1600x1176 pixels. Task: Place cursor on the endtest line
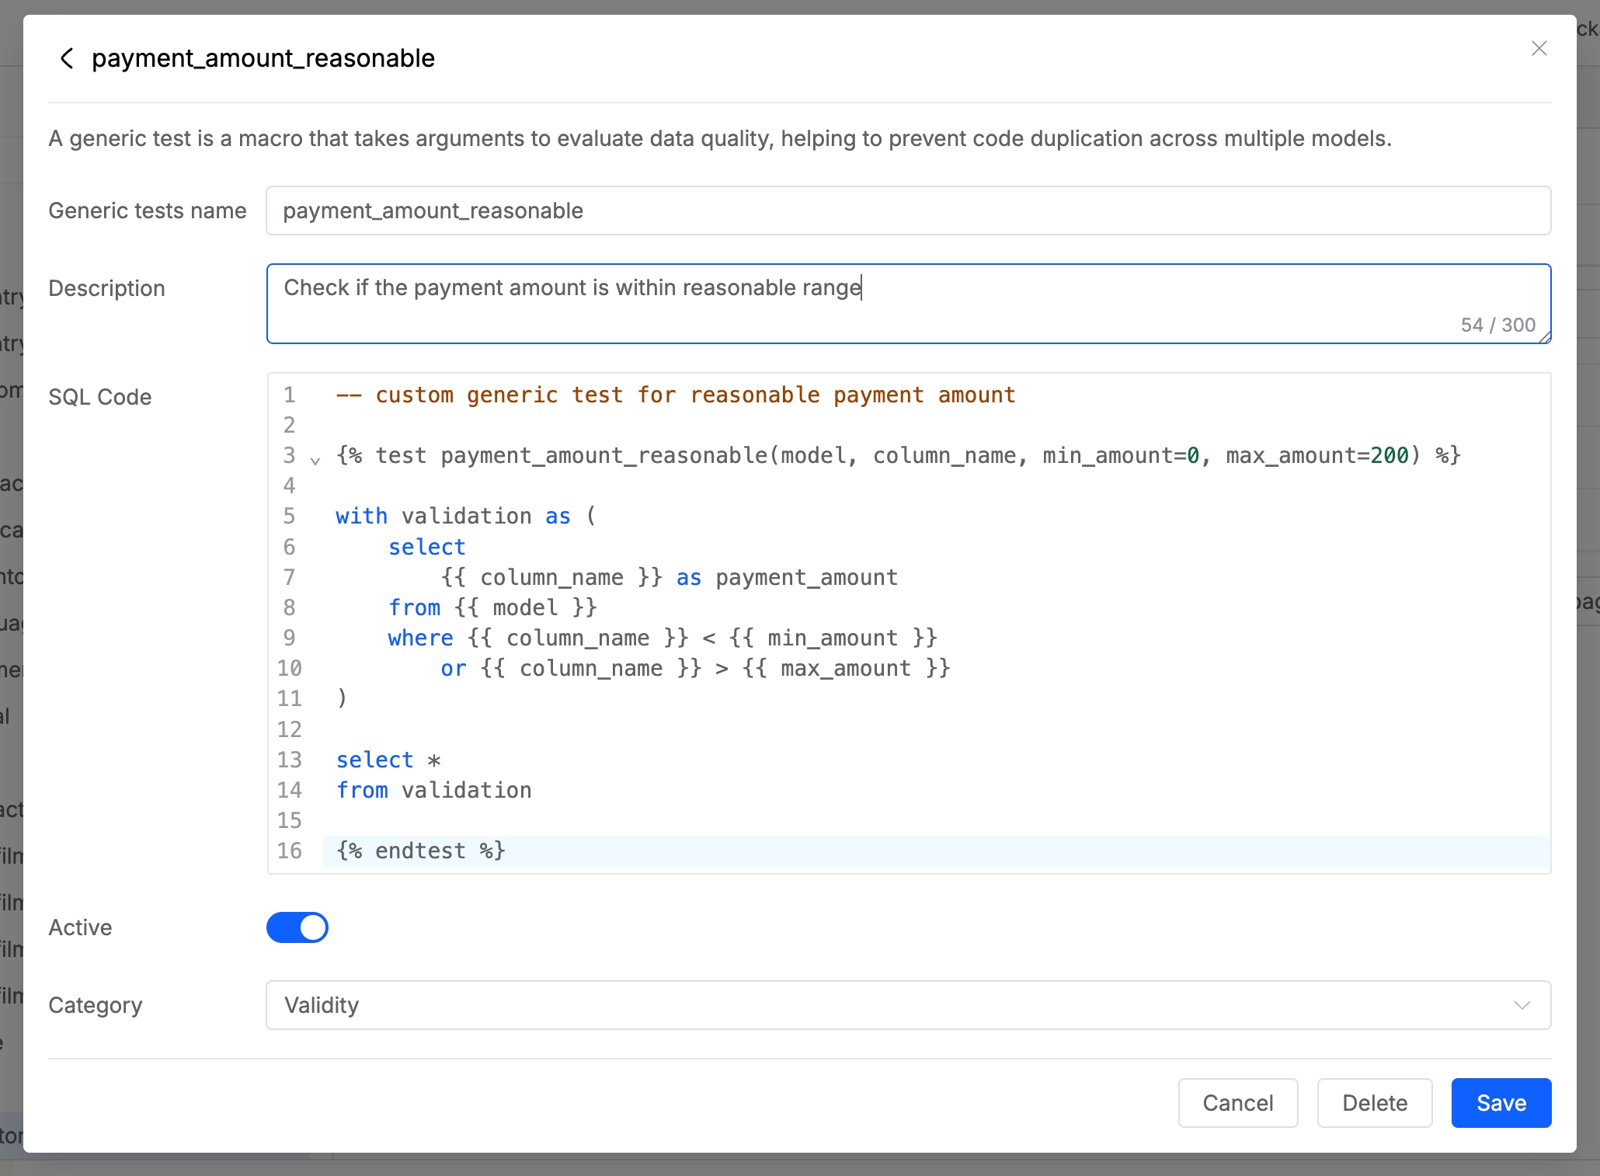[421, 851]
